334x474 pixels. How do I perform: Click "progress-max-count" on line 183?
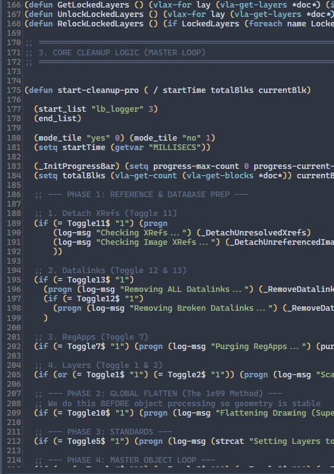[196, 166]
